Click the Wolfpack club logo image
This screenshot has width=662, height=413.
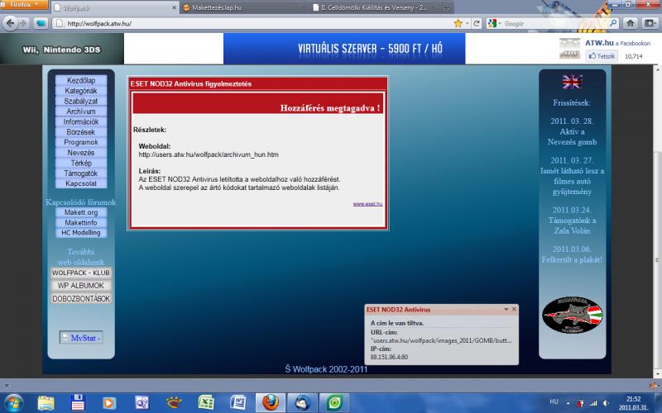pos(572,314)
